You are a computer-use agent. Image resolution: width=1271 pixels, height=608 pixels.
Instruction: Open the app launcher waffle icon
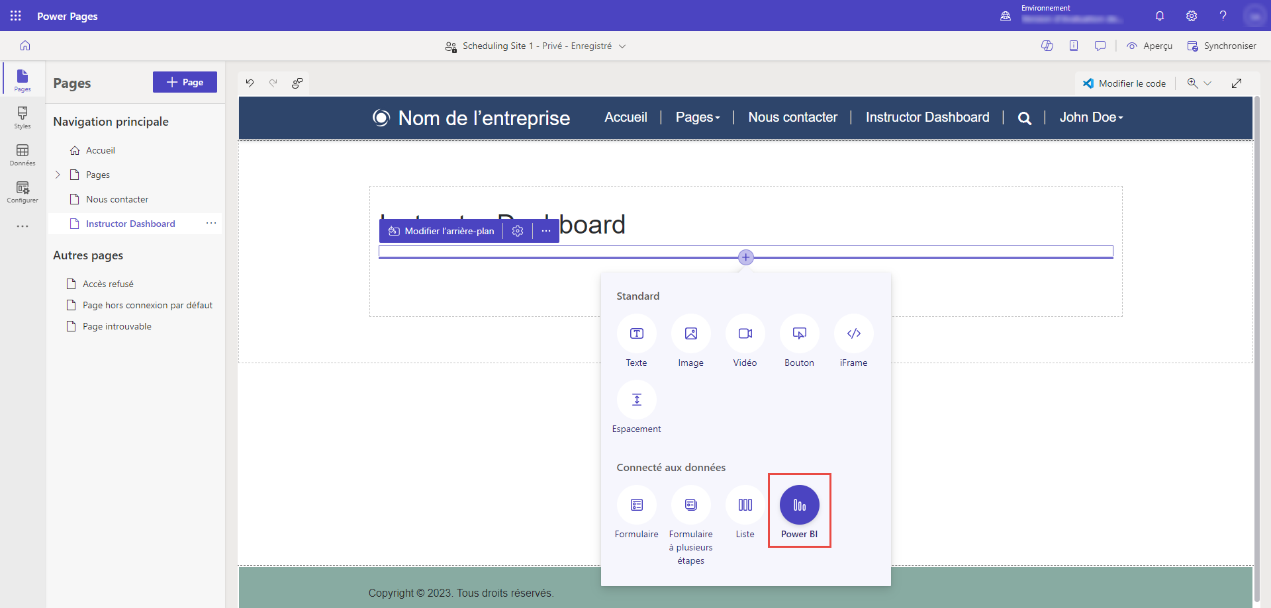coord(16,15)
